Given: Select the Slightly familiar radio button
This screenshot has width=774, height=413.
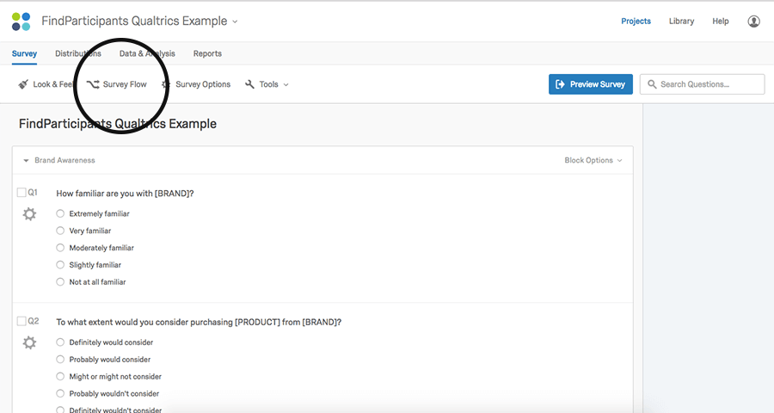Looking at the screenshot, I should click(x=60, y=265).
